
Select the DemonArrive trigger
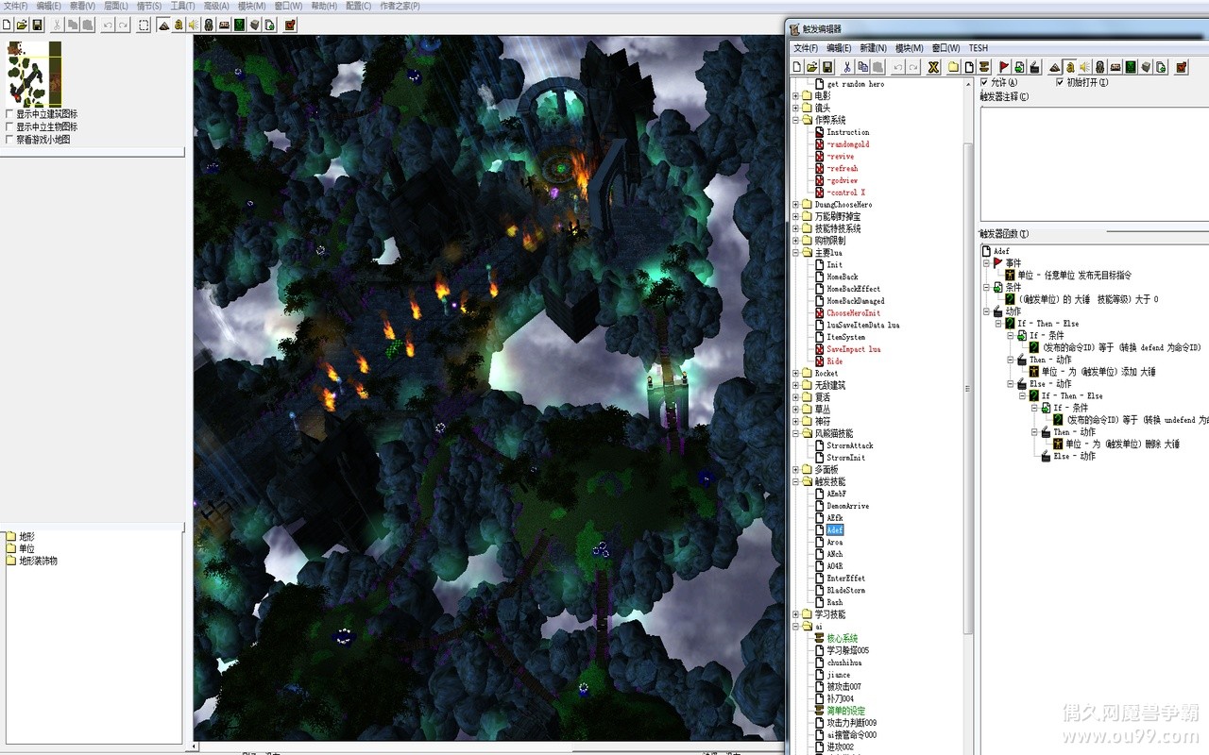pyautogui.click(x=847, y=506)
